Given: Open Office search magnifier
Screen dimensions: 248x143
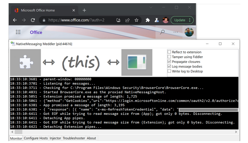Looking at the screenshot, I should tap(162, 32).
